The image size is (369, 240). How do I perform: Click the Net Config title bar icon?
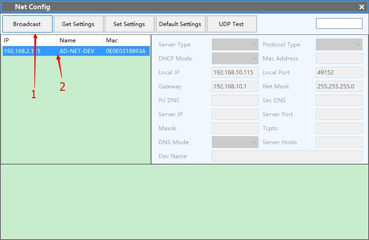tap(8, 7)
